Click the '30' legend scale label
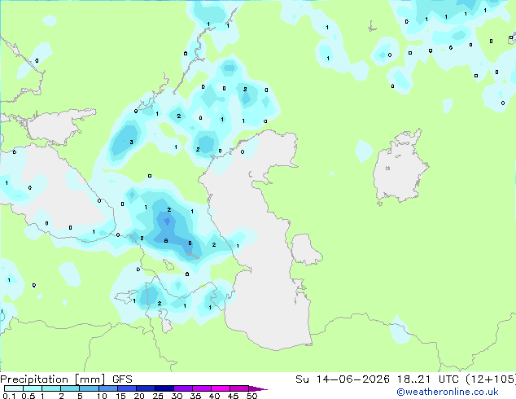This screenshot has height=399, width=516. coord(177,396)
